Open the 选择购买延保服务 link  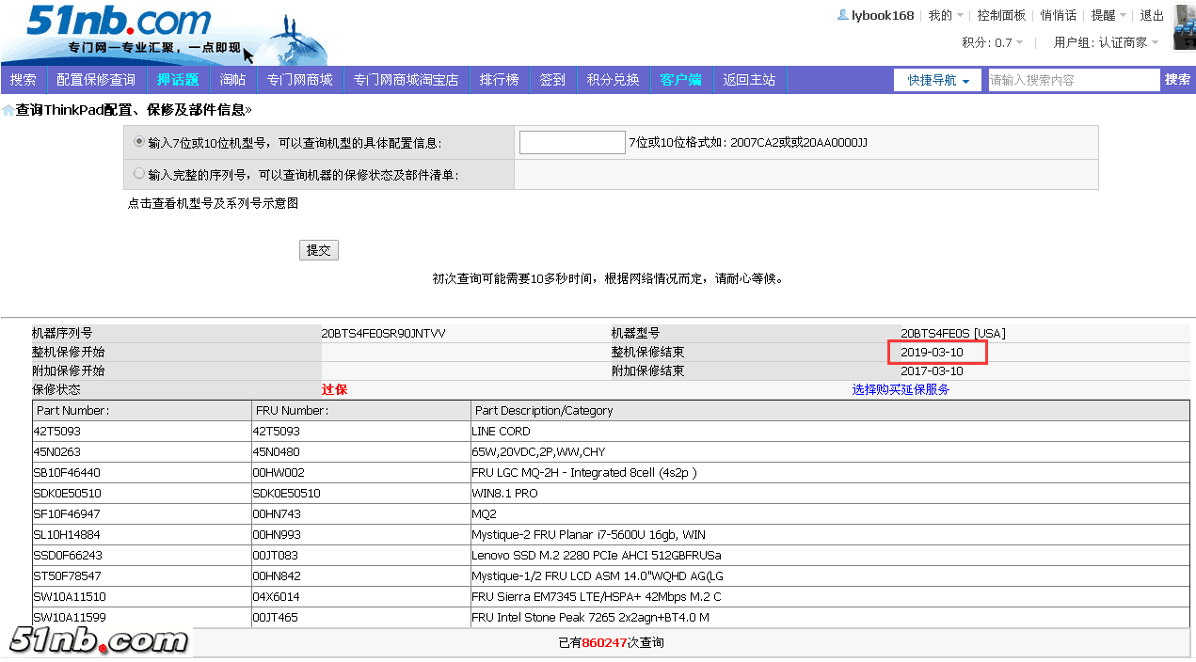coord(901,388)
